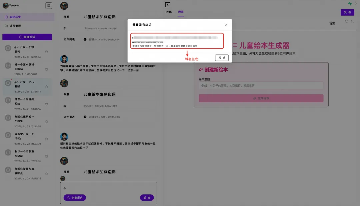Click the robot assistant avatar

pyautogui.click(x=64, y=6)
